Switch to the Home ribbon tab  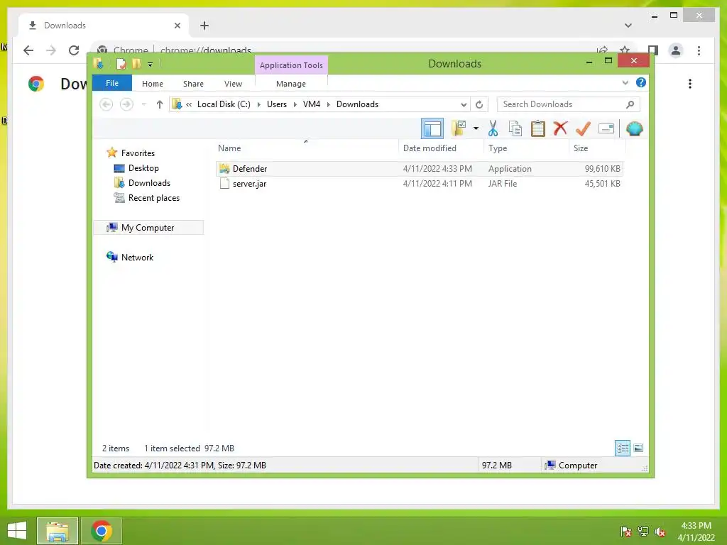[x=153, y=84]
